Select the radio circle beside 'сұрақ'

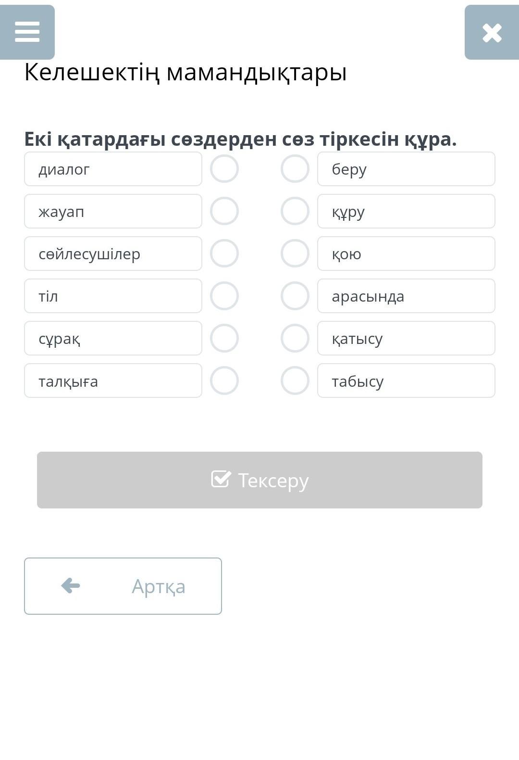(224, 338)
